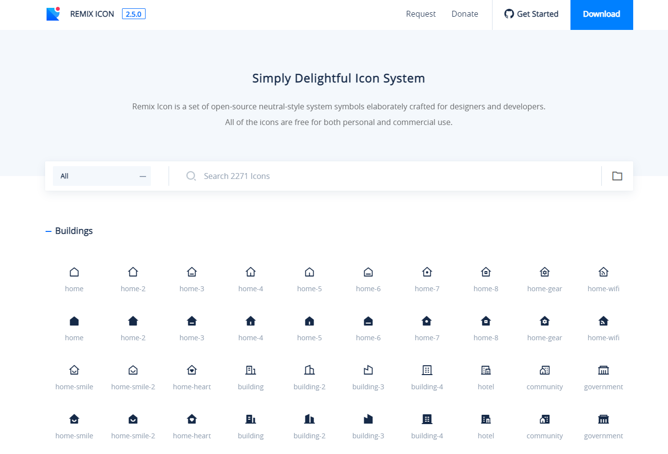
Task: Select the outlined home-heart icon
Action: [192, 370]
